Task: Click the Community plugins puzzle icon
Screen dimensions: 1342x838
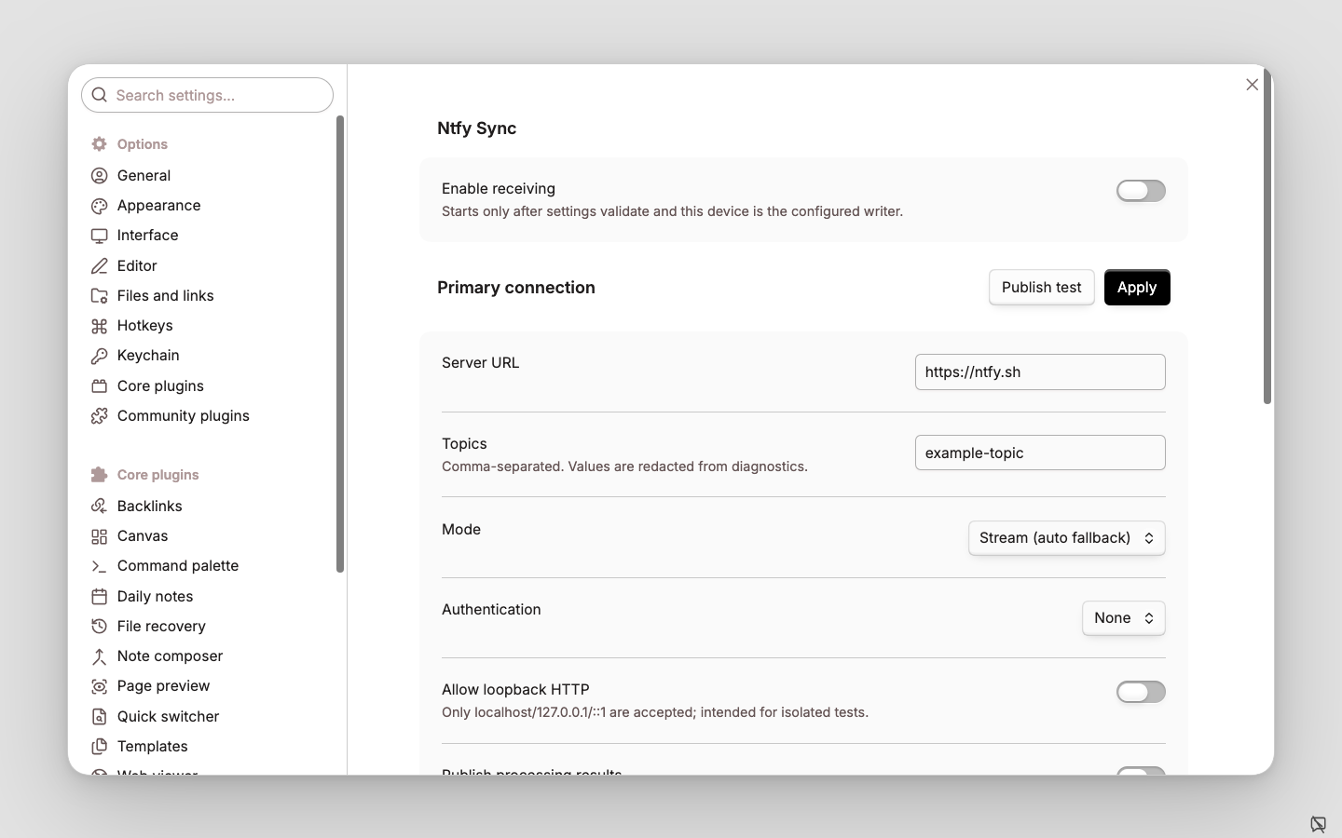Action: pos(100,416)
